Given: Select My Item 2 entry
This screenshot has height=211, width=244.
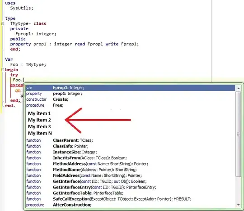Looking at the screenshot, I should click(39, 120).
